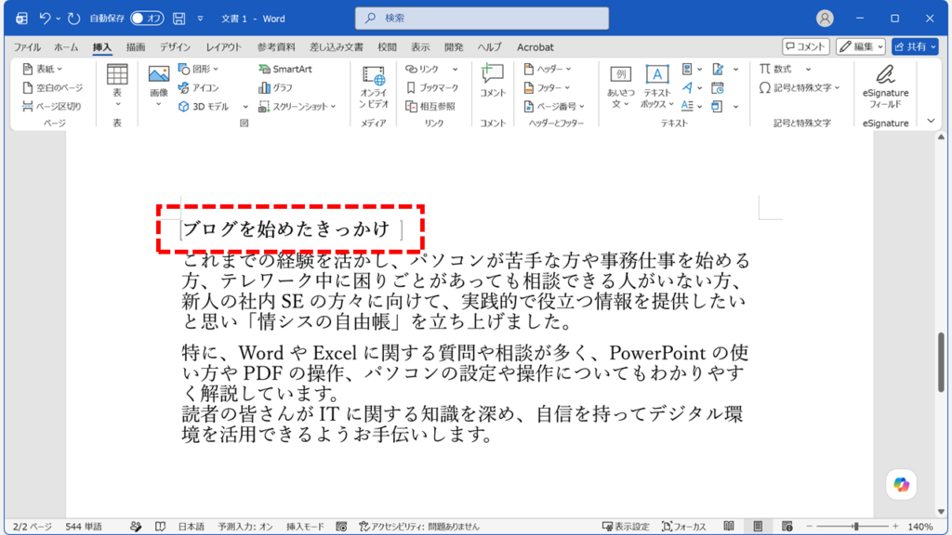Insert date and time icon

tap(718, 88)
